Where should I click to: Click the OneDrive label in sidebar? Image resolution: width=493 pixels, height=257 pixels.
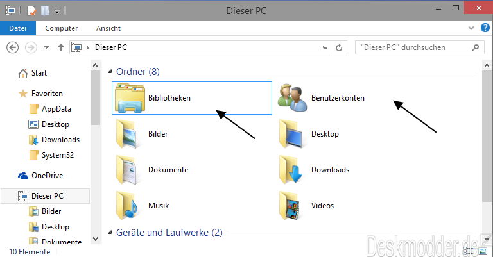click(x=47, y=176)
